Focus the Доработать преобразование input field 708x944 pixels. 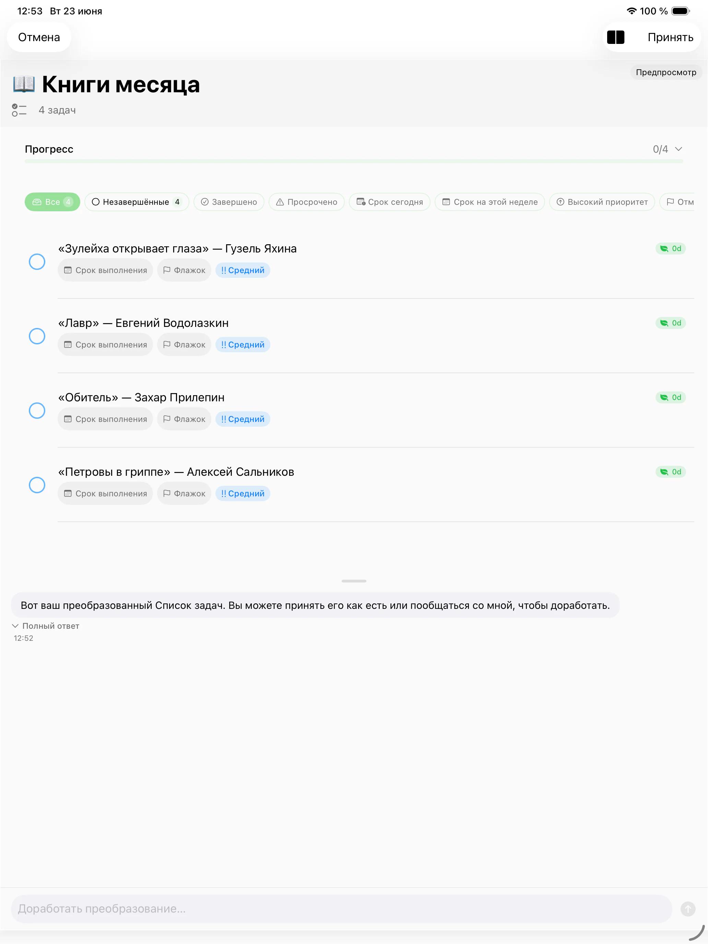[x=341, y=909]
